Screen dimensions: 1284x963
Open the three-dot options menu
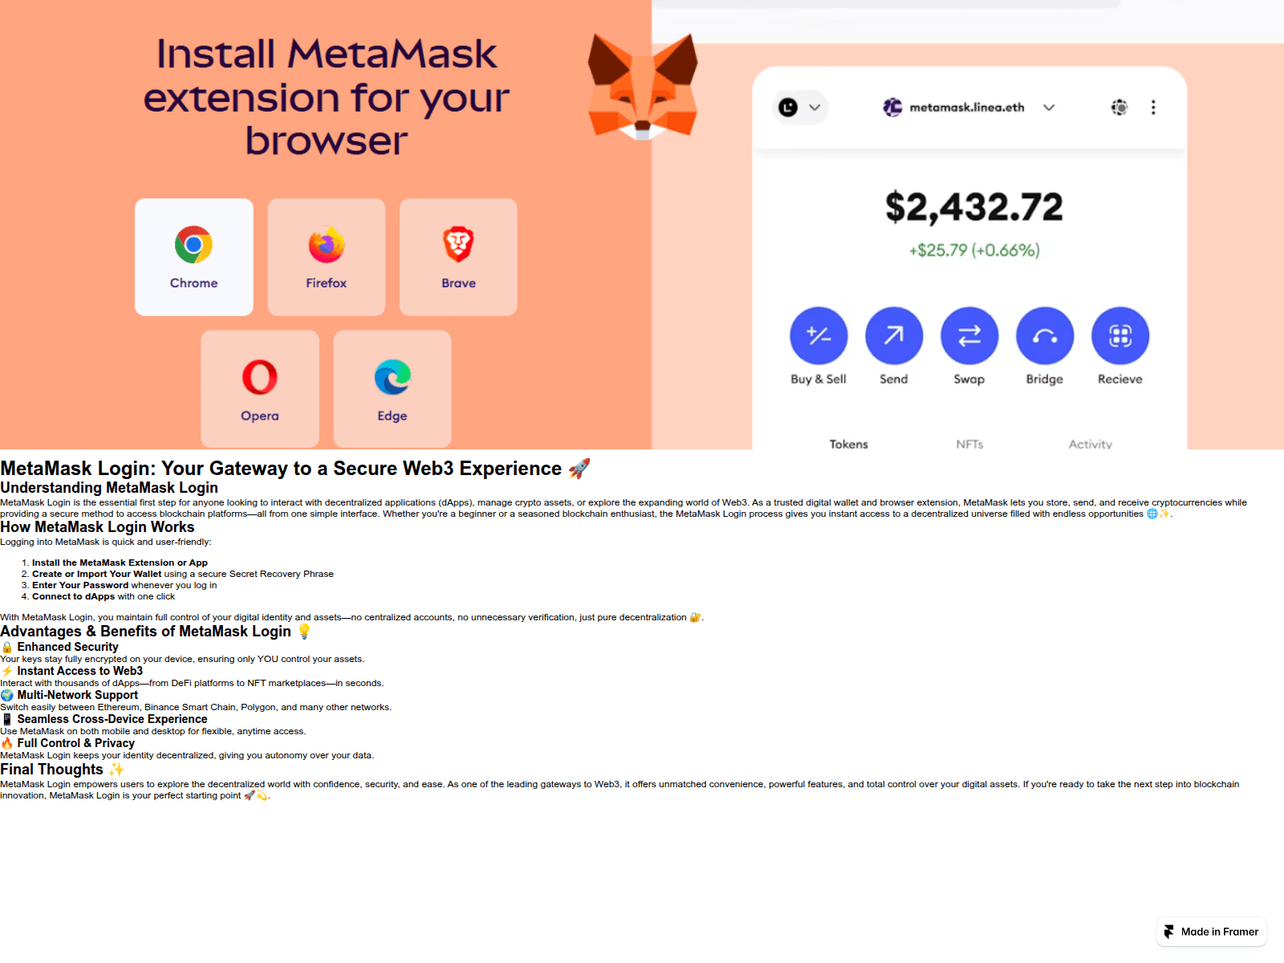tap(1153, 107)
